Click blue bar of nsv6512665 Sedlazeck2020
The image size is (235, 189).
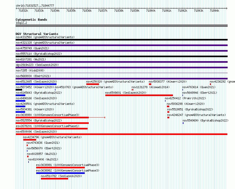[x=36, y=84]
